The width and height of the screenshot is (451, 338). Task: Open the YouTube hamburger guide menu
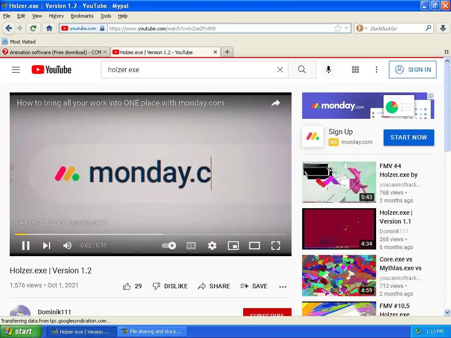point(16,70)
